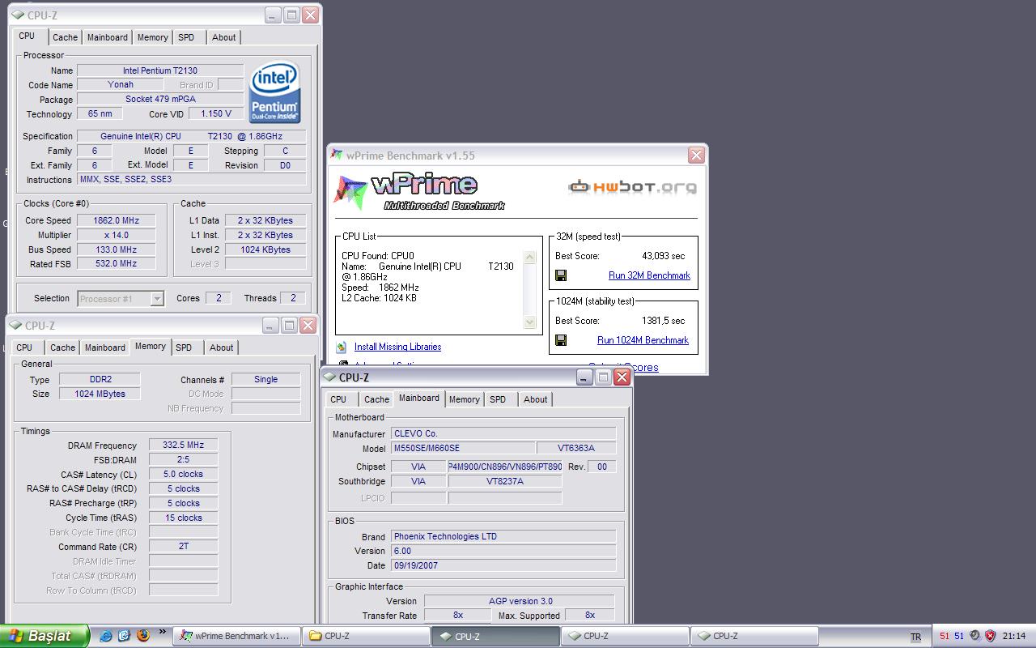Click the CPU-Z Memory window title bar icon
Image resolution: width=1036 pixels, height=648 pixels.
(x=15, y=326)
